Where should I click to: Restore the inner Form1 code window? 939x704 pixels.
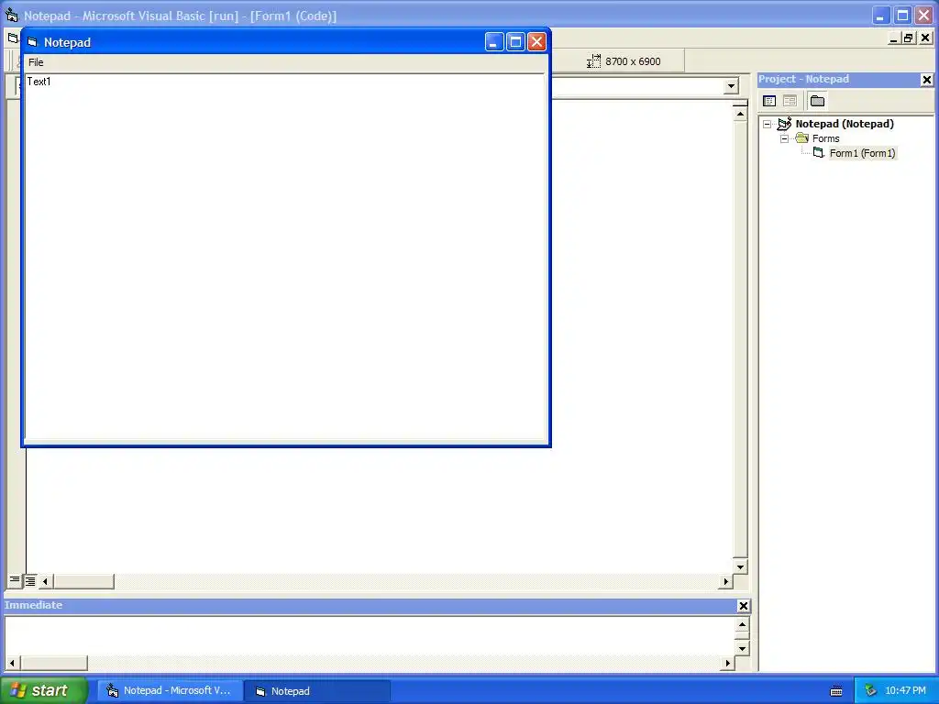pos(909,38)
